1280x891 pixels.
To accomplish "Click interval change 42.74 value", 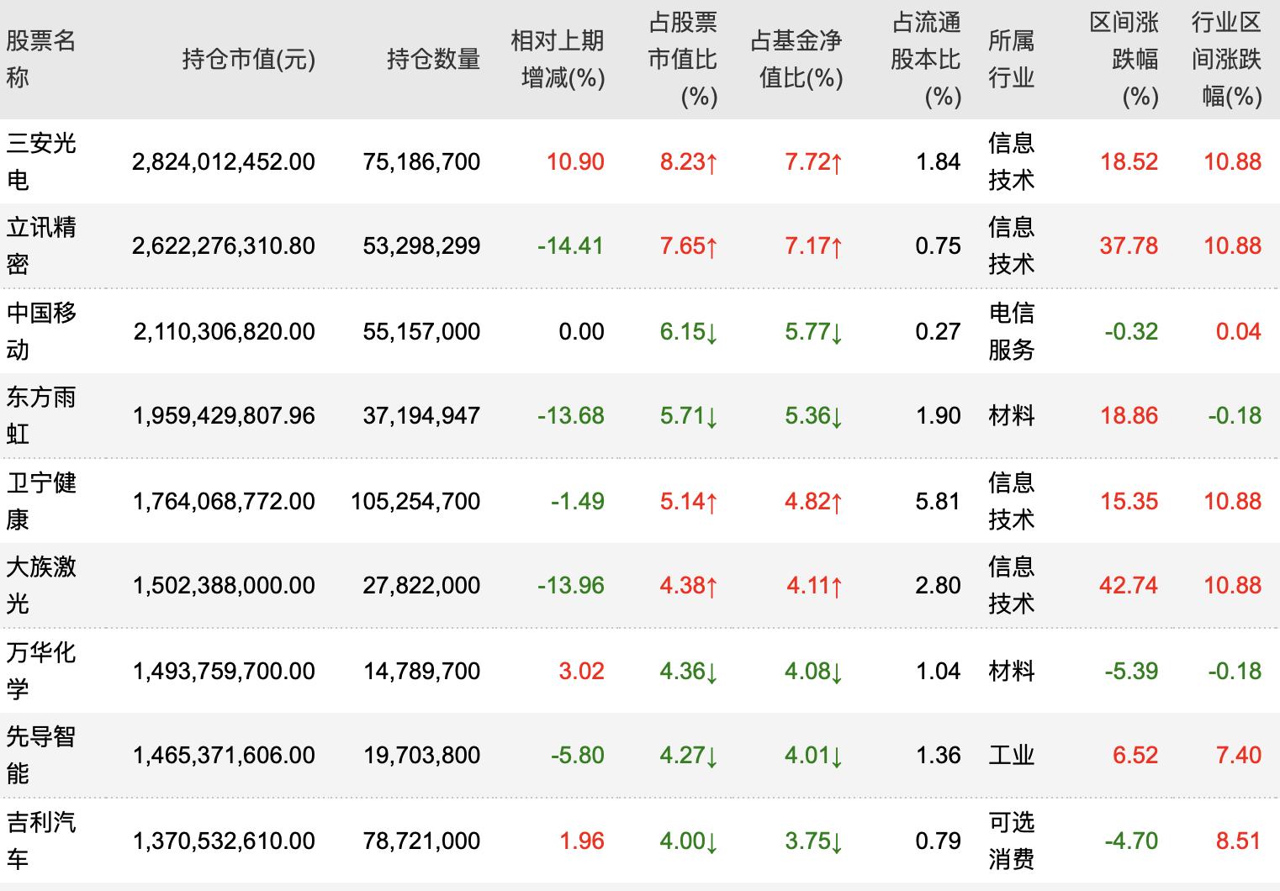I will (1129, 585).
